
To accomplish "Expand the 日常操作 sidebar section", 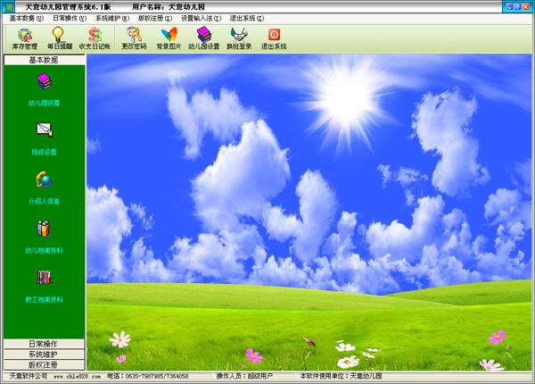I will coord(44,344).
